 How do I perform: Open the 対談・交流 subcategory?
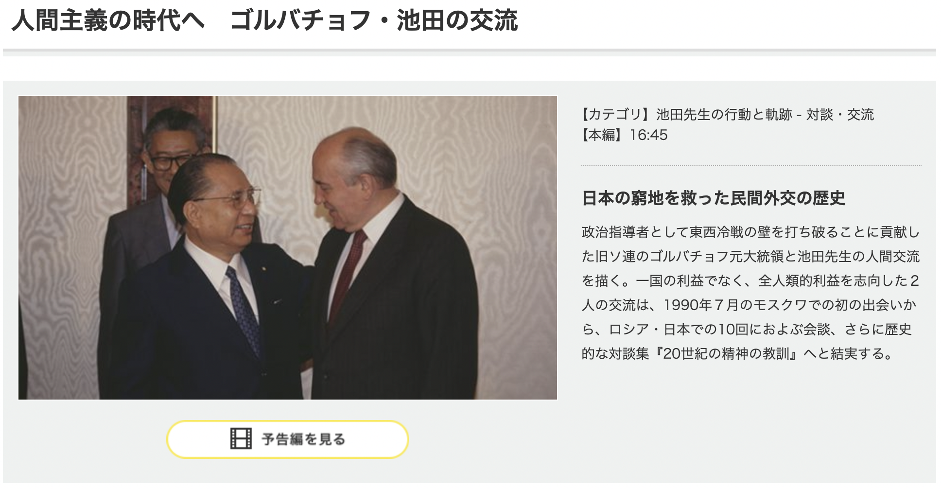click(x=840, y=115)
